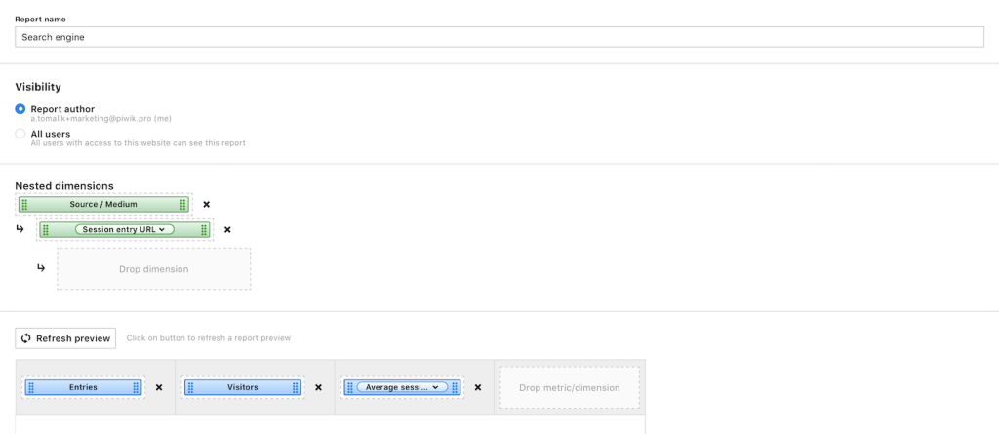The image size is (999, 434).
Task: Grab left drag handle of Entries metric
Action: pyautogui.click(x=30, y=387)
